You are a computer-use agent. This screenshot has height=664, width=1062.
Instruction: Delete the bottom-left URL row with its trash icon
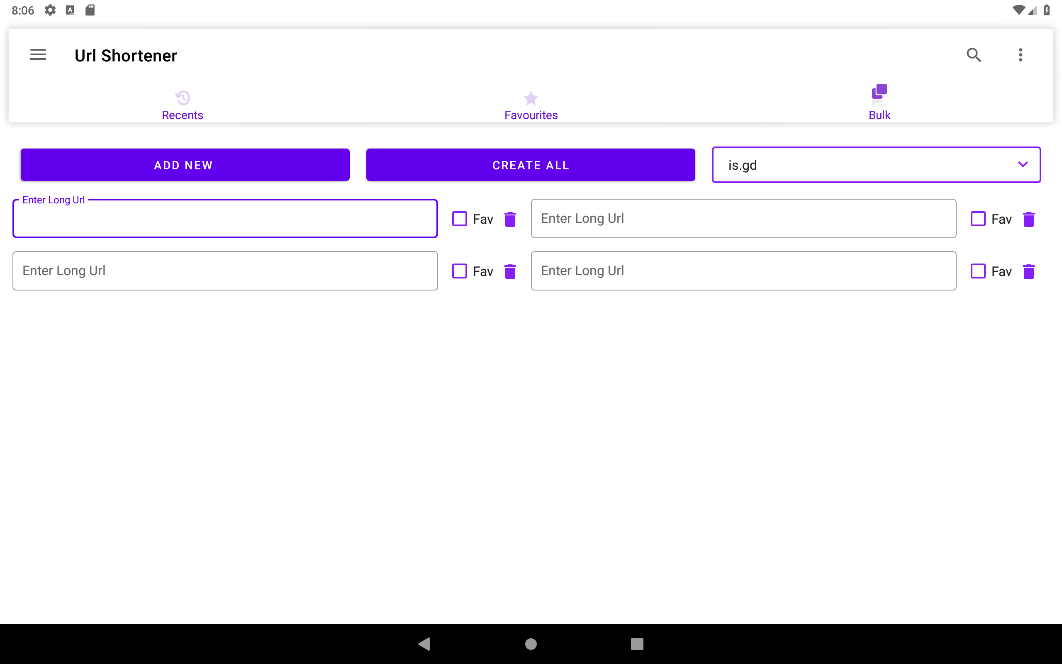510,271
